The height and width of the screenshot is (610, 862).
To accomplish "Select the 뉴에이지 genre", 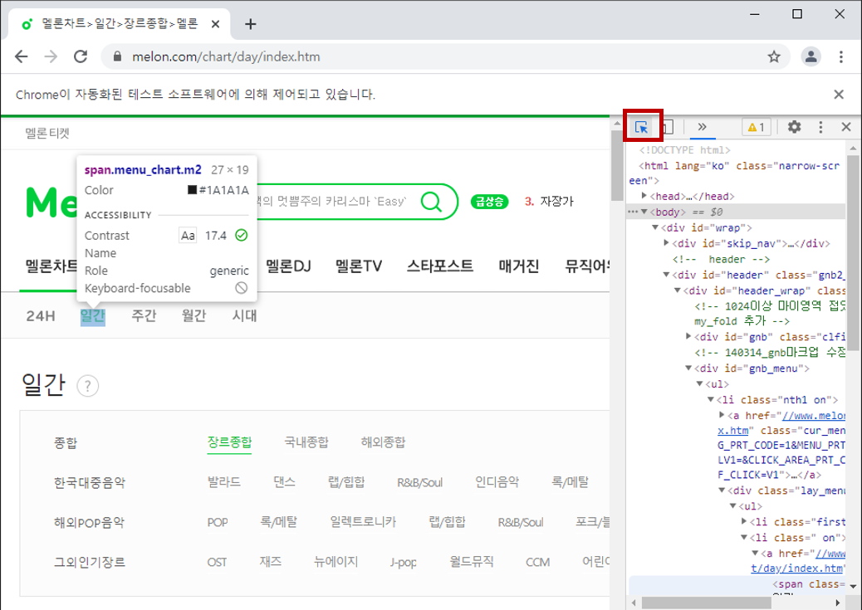I will tap(335, 562).
